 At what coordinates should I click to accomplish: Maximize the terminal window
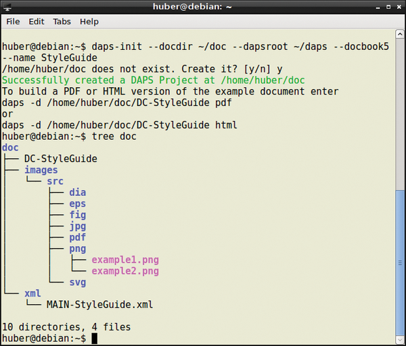point(388,7)
